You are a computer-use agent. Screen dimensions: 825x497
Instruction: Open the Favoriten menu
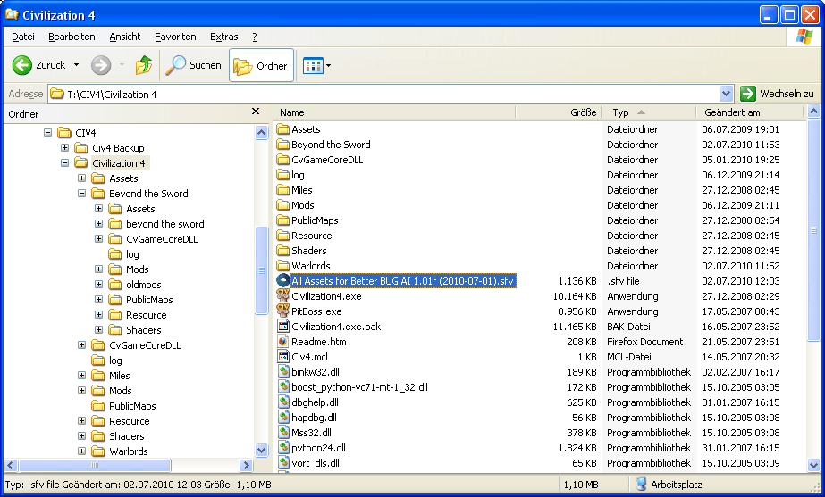click(x=175, y=37)
